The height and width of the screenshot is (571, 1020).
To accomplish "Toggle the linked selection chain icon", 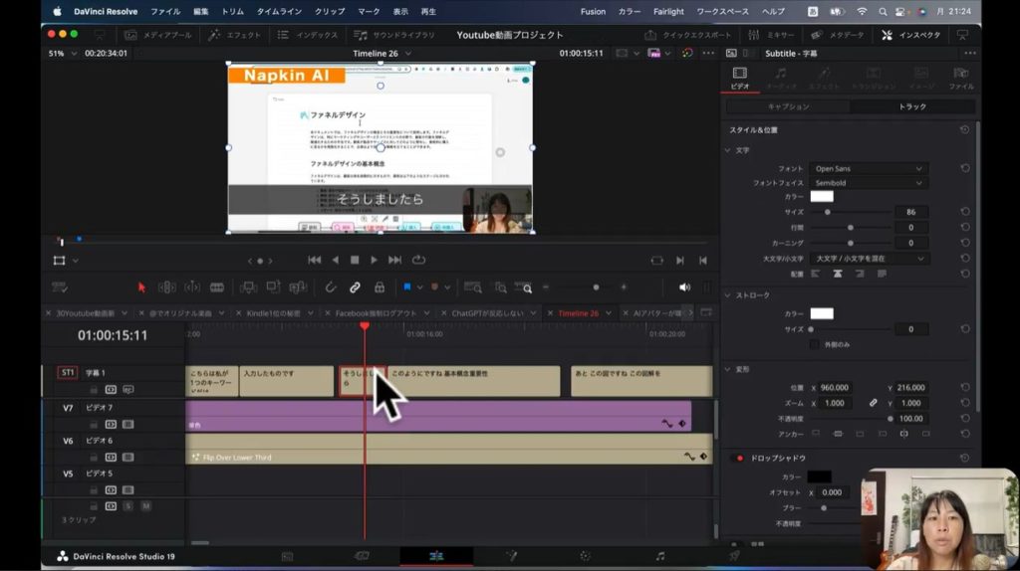I will 355,287.
